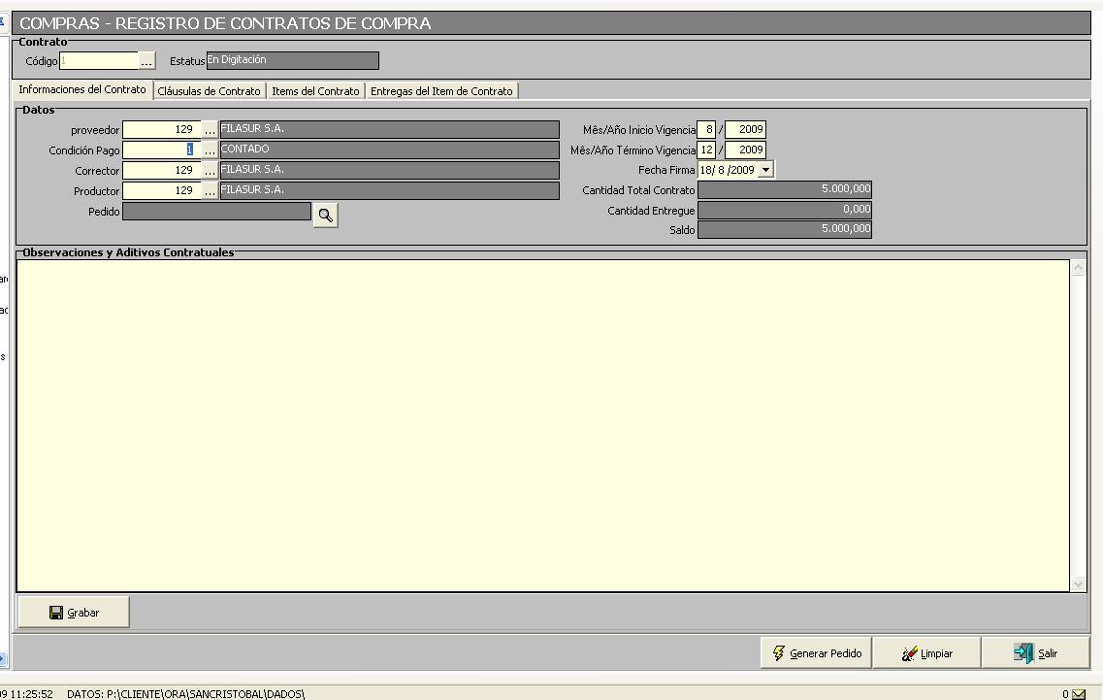This screenshot has width=1103, height=700.
Task: Click the Grabar save button
Action: pyautogui.click(x=74, y=613)
